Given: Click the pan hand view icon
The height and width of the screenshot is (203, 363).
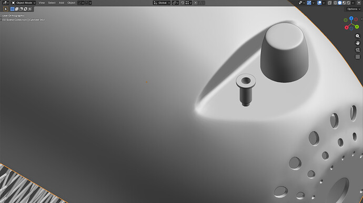Looking at the screenshot, I should [358, 43].
